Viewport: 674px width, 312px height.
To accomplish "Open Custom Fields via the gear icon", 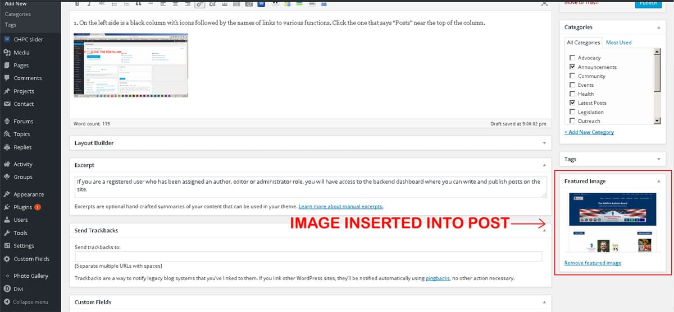I will (x=7, y=259).
